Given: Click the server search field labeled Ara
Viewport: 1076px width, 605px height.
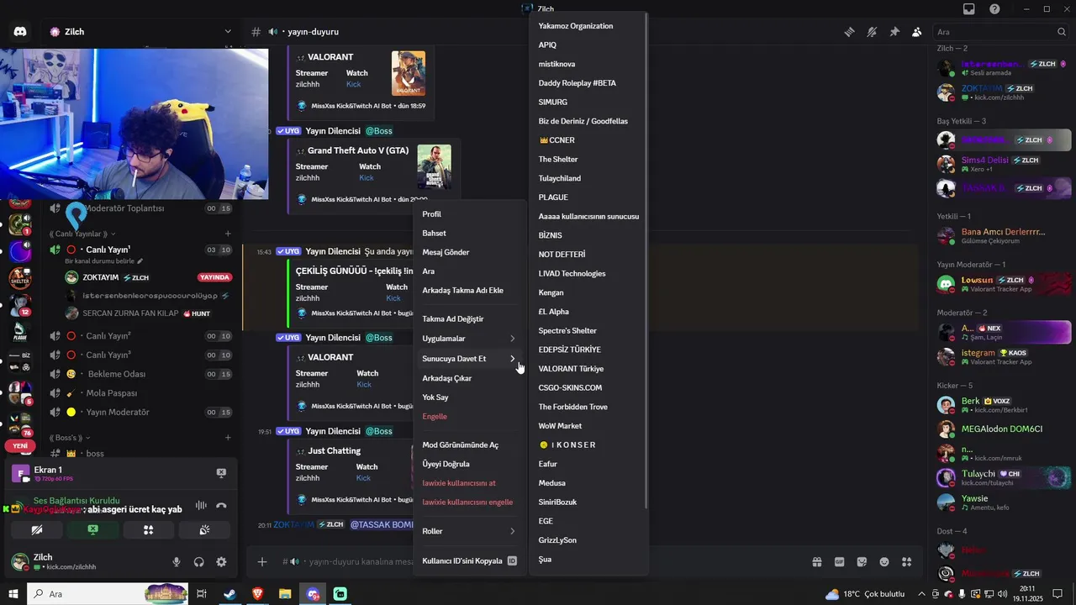Looking at the screenshot, I should tap(1001, 32).
